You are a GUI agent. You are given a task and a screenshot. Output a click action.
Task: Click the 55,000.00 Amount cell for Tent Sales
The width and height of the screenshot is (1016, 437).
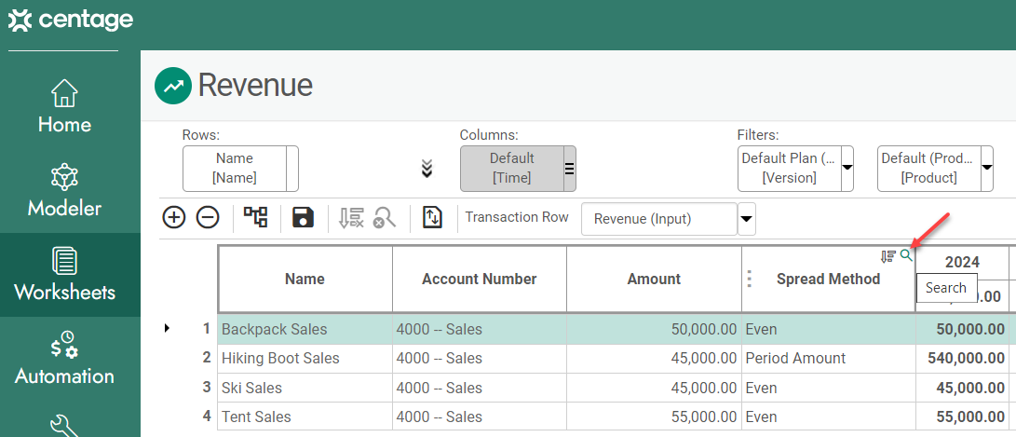[655, 417]
